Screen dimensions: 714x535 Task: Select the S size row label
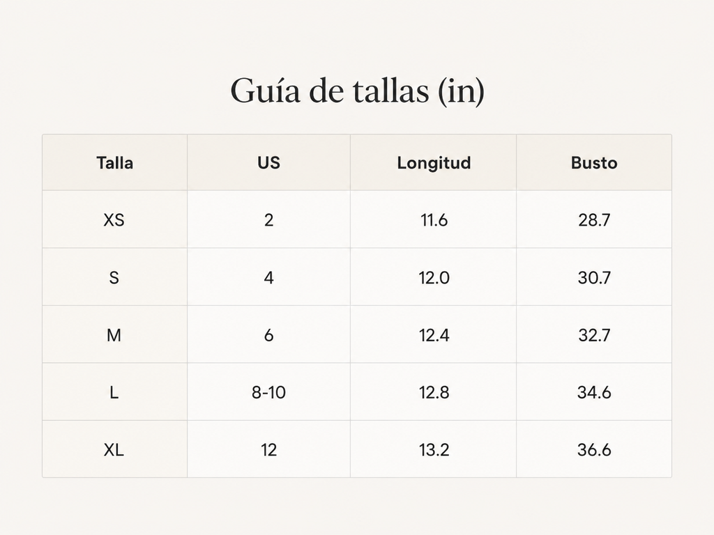(114, 277)
